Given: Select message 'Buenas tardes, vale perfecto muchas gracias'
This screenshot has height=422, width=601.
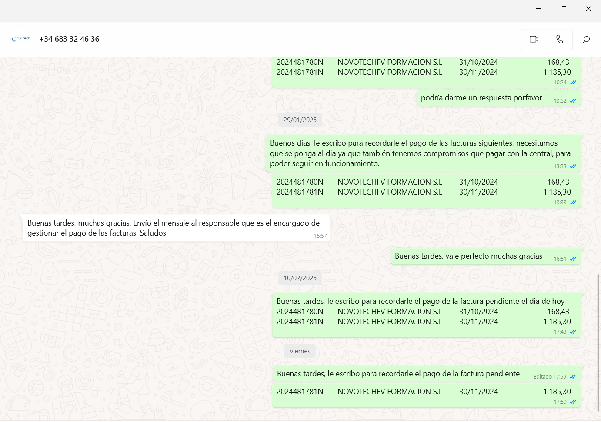Looking at the screenshot, I should tap(468, 256).
